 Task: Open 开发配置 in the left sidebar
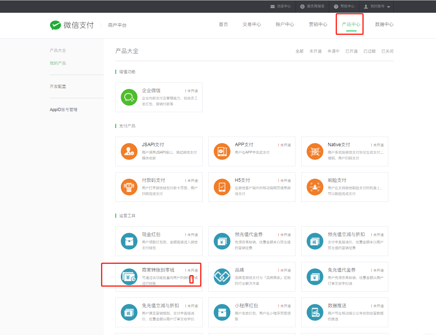pyautogui.click(x=58, y=86)
